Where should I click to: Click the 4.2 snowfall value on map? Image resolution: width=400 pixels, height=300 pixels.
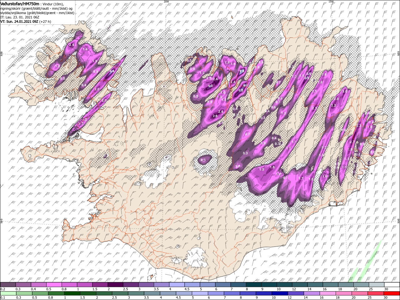(245, 85)
